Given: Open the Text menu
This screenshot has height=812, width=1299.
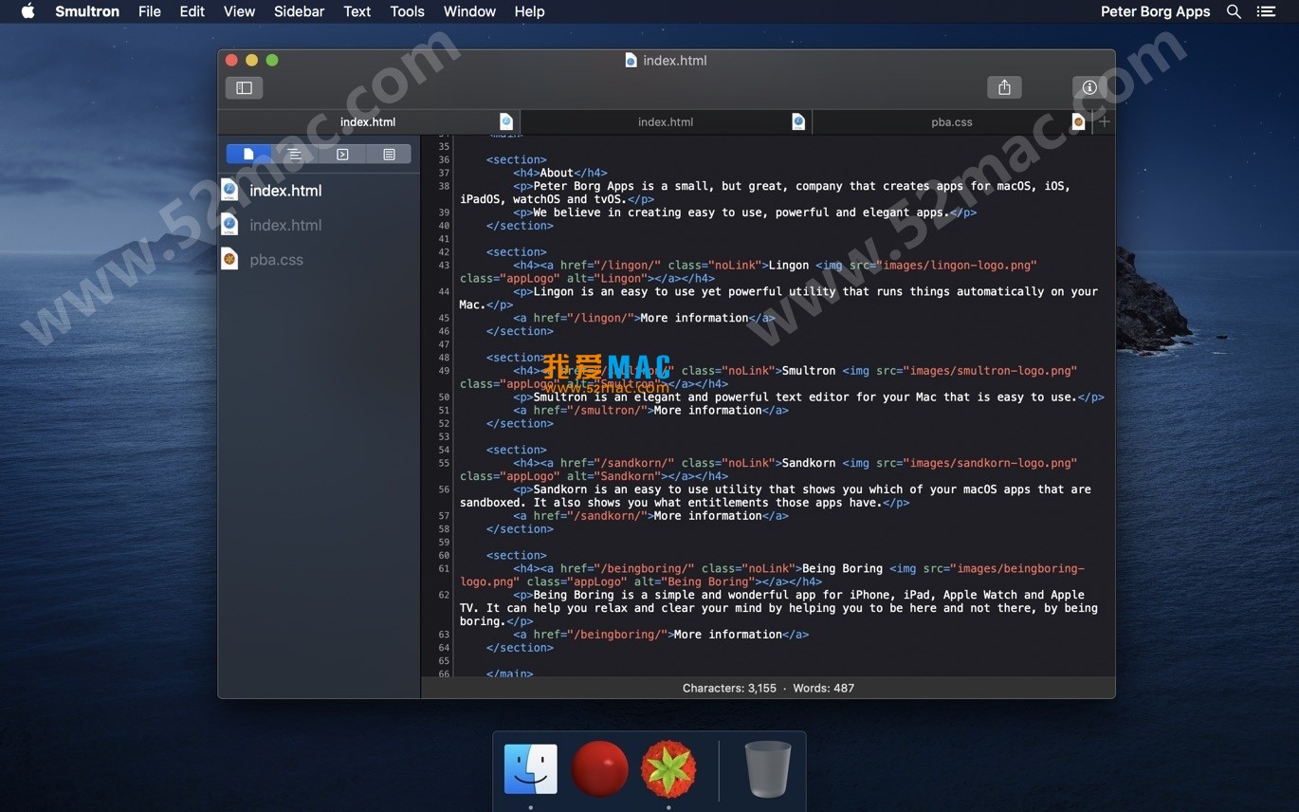Looking at the screenshot, I should click(x=357, y=11).
